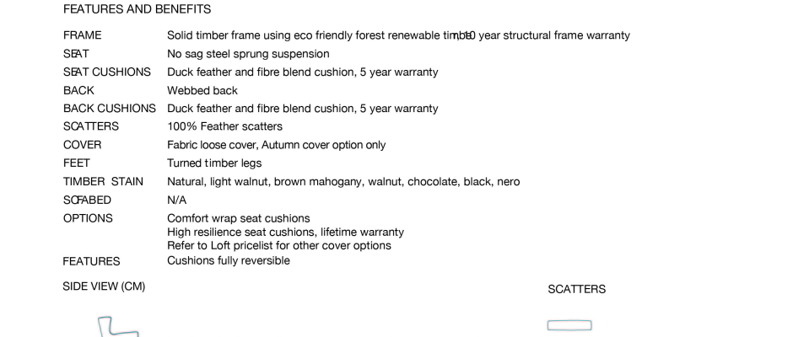
Task: Select the FRAME row label
Action: (82, 35)
